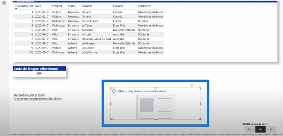The width and height of the screenshot is (283, 136).
Task: Sort by the Product column header
Action: (57, 6)
